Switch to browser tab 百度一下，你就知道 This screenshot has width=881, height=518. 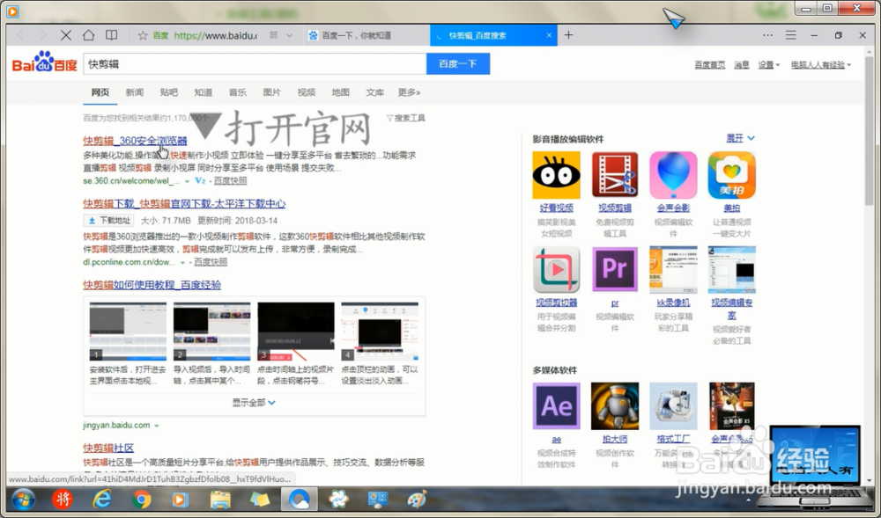[x=366, y=35]
